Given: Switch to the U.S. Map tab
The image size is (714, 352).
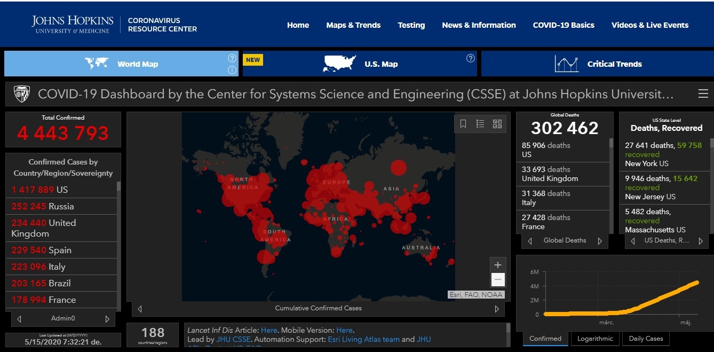Looking at the screenshot, I should click(x=360, y=64).
